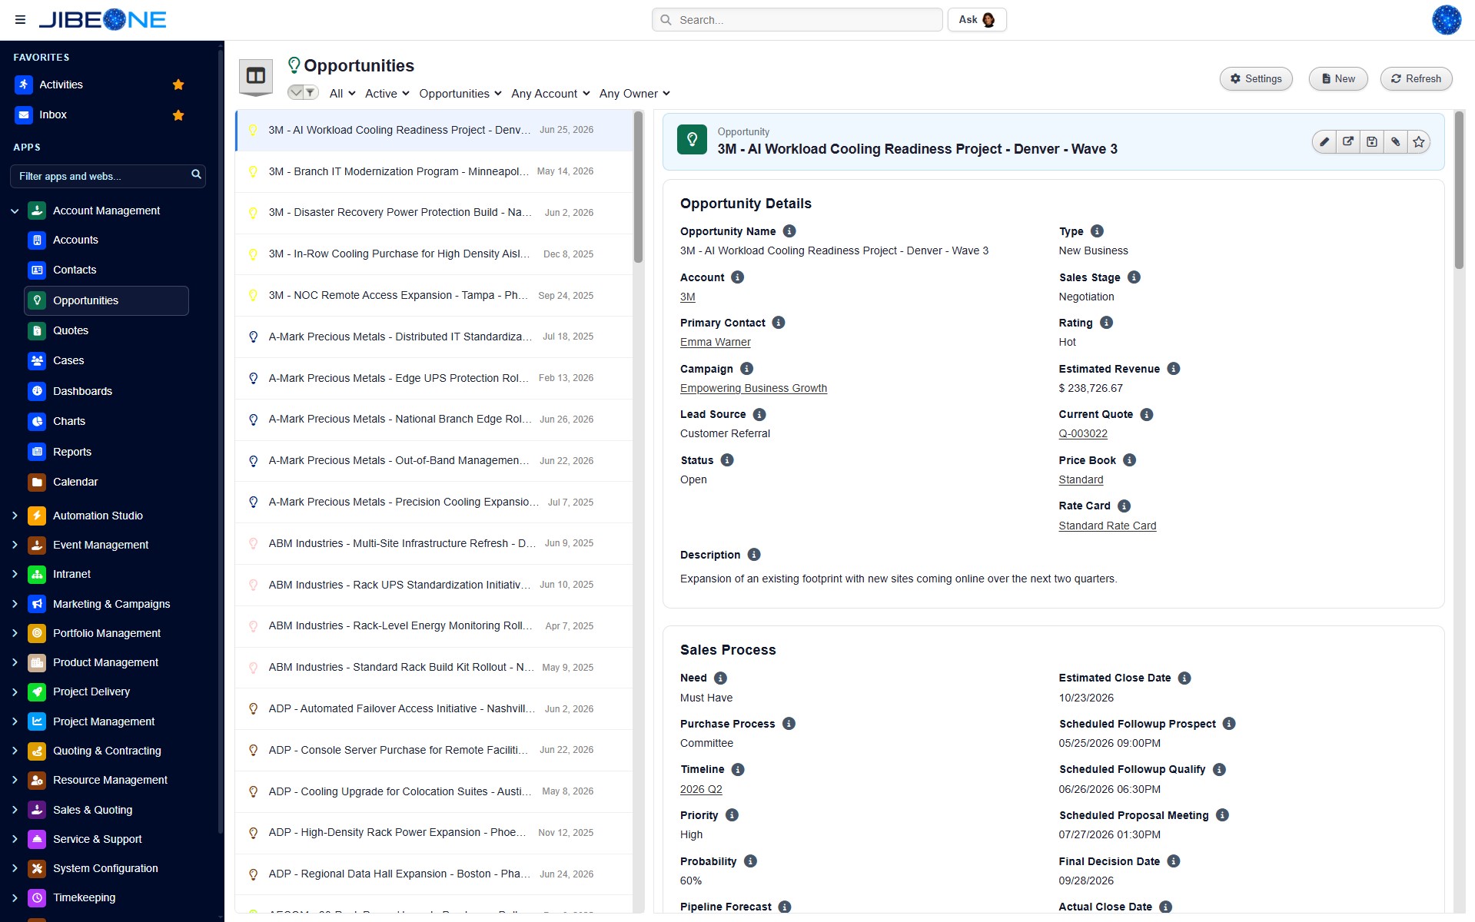Click the info icon next to Opportunity Name
Screen dimensions: 1475x922
point(789,231)
